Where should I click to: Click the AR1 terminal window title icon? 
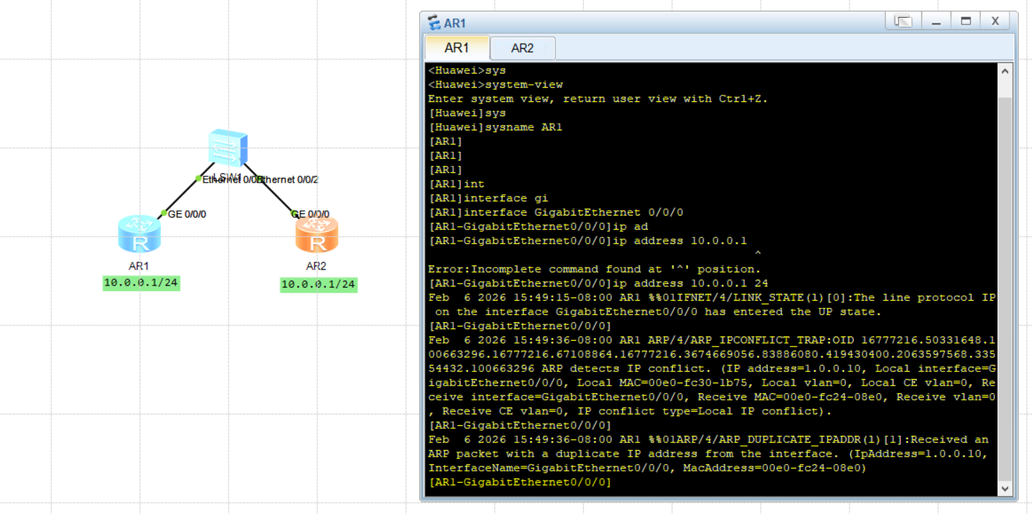[x=434, y=23]
